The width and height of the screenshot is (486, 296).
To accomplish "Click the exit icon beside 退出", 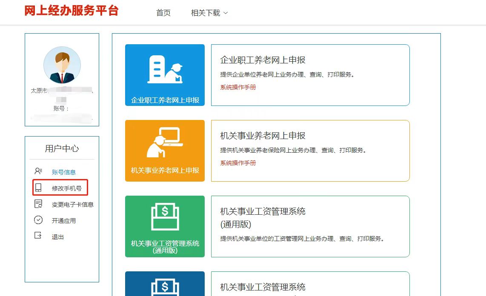I will [38, 236].
